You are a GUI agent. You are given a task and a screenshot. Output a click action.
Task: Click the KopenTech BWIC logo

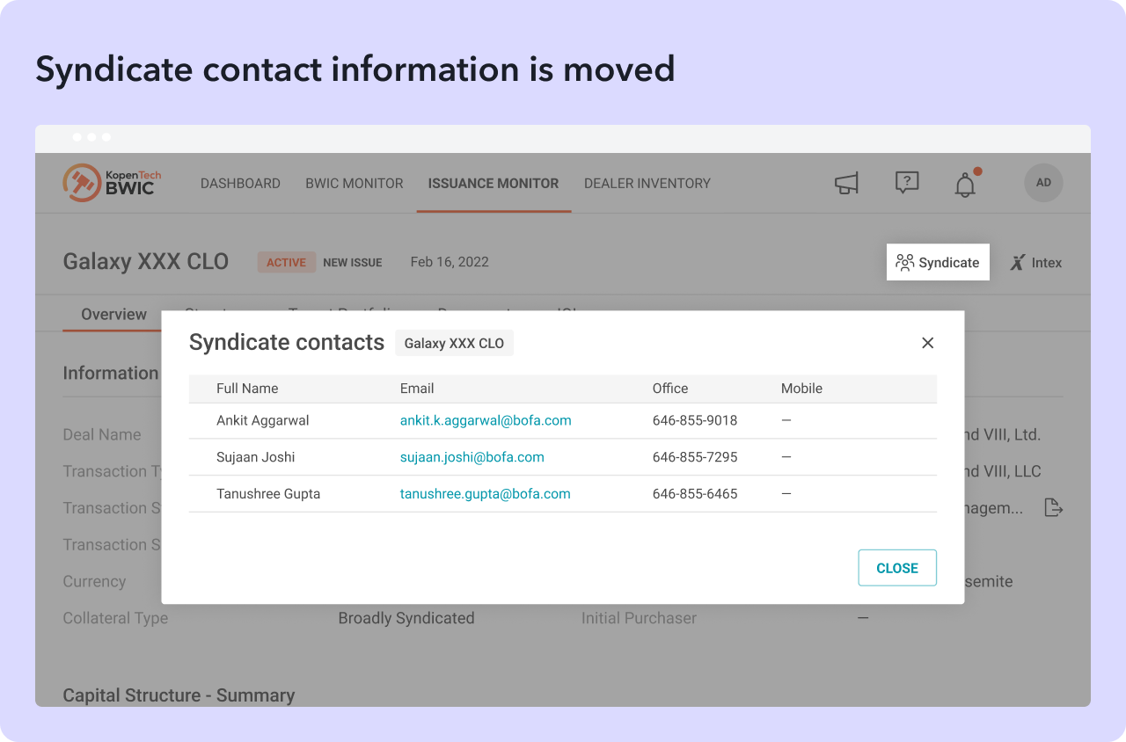coord(112,183)
